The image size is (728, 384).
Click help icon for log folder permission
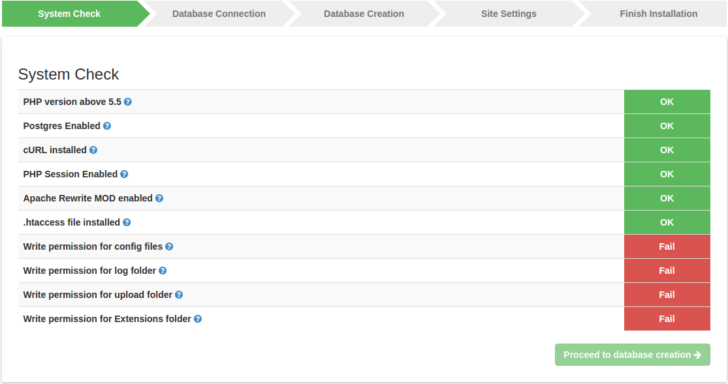click(x=163, y=271)
